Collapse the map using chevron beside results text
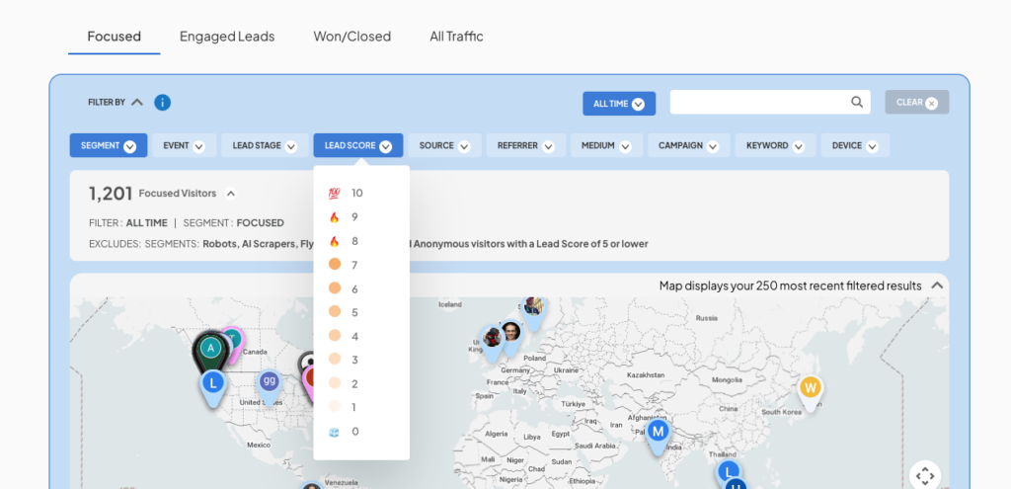Viewport: 1011px width, 489px height. 937,285
